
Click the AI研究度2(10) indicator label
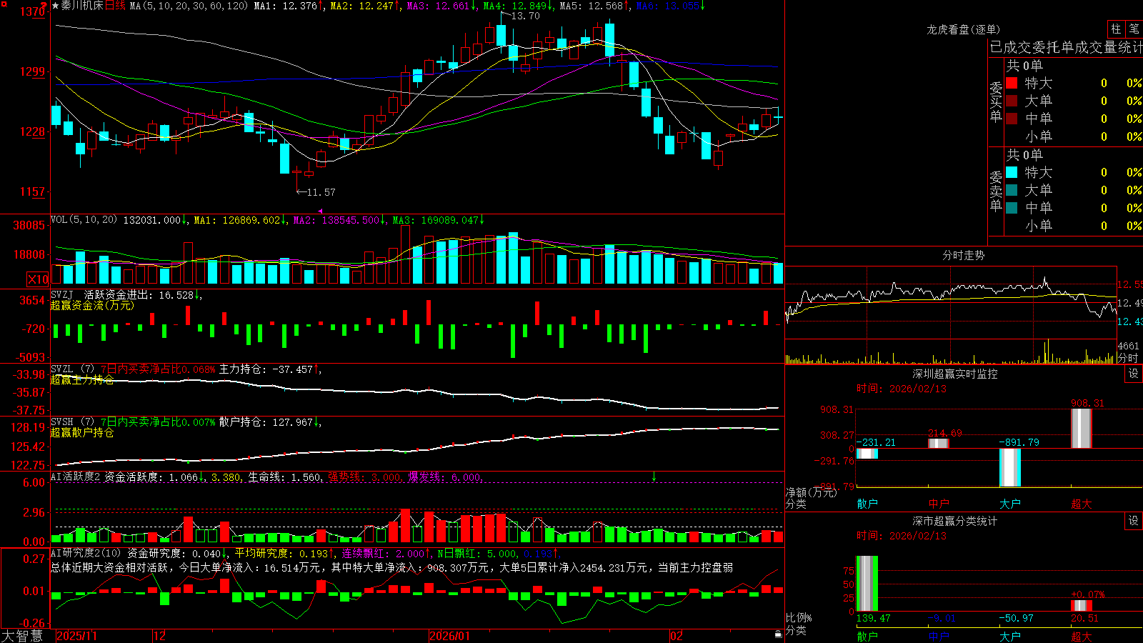click(86, 553)
